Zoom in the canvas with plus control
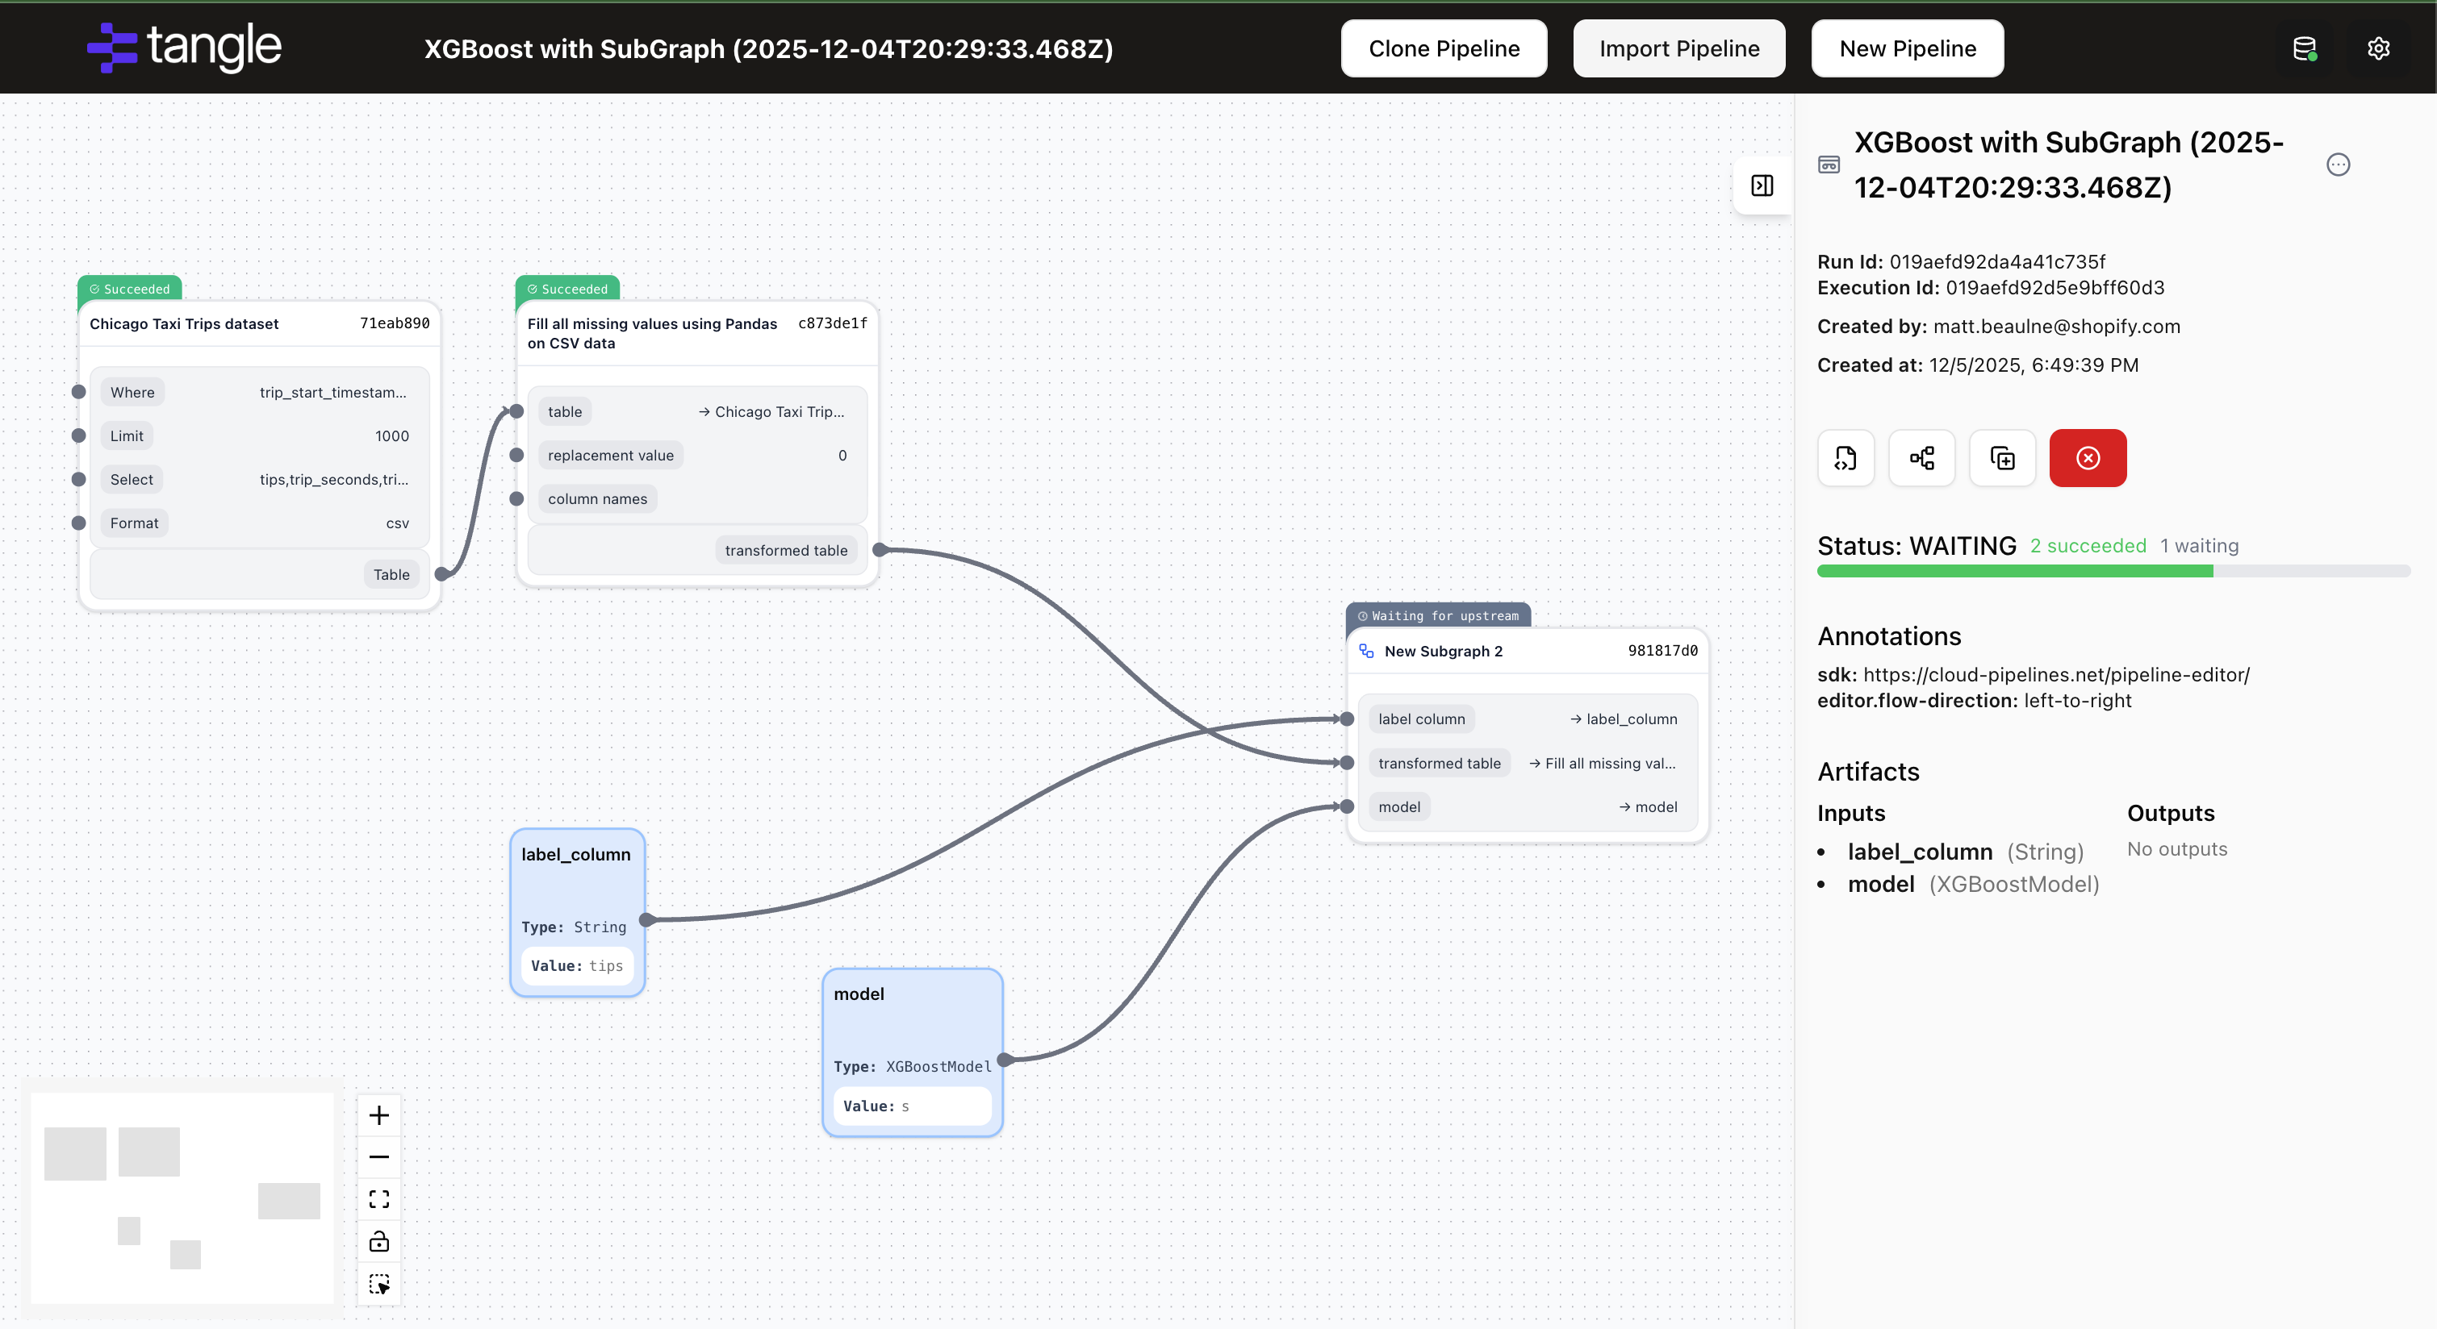This screenshot has height=1329, width=2437. [379, 1115]
